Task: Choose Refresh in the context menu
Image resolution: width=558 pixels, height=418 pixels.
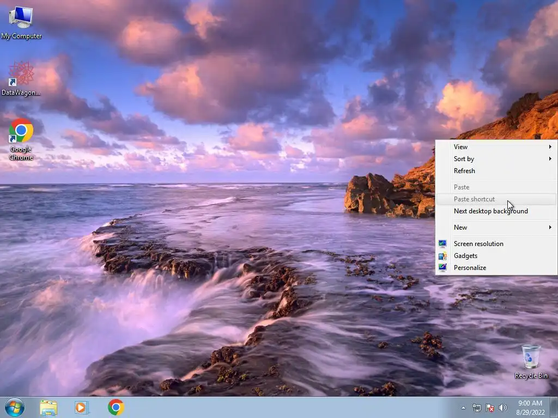Action: click(x=496, y=171)
